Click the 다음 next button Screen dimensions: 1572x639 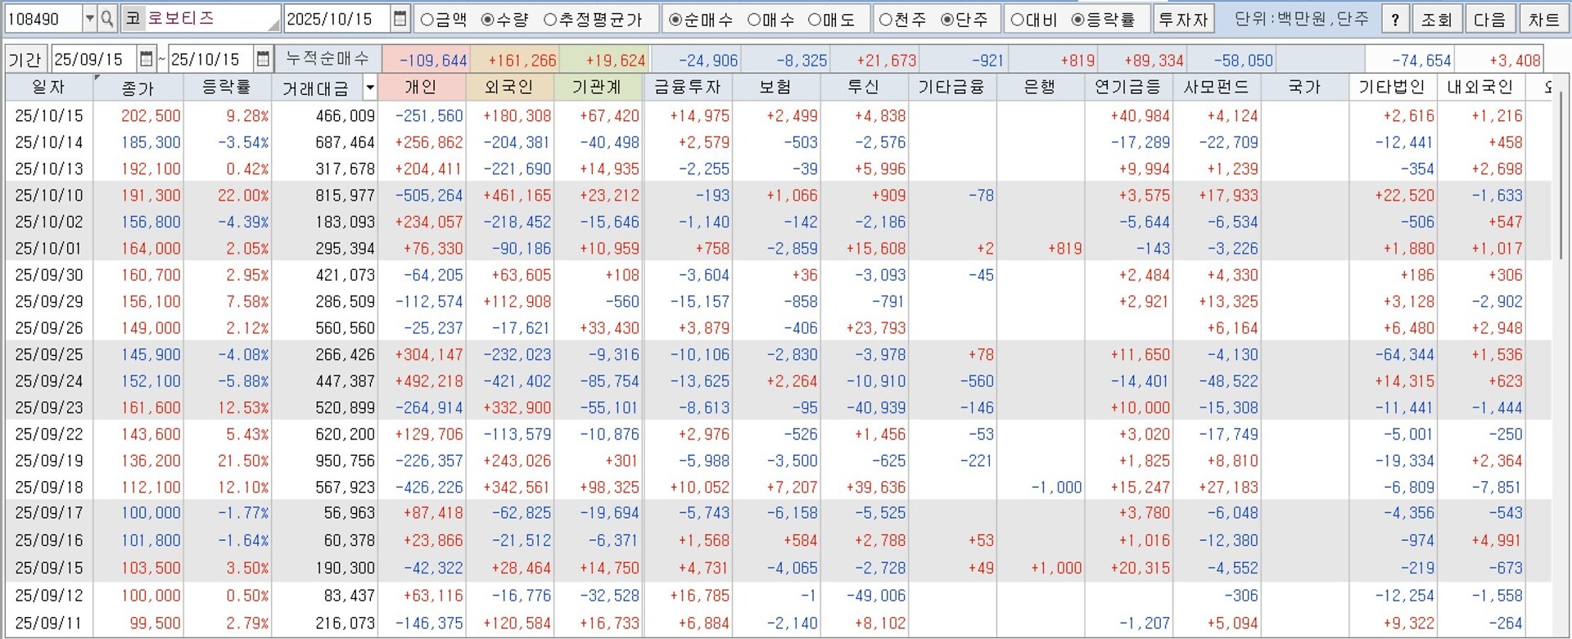pos(1488,19)
